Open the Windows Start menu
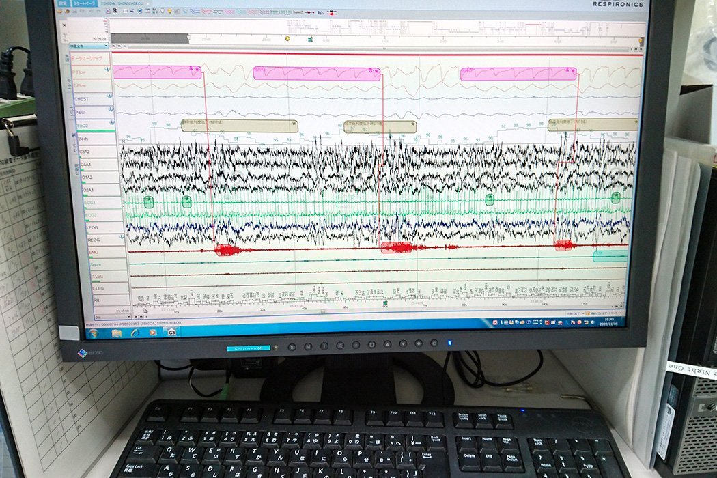This screenshot has height=478, width=717. [x=94, y=333]
